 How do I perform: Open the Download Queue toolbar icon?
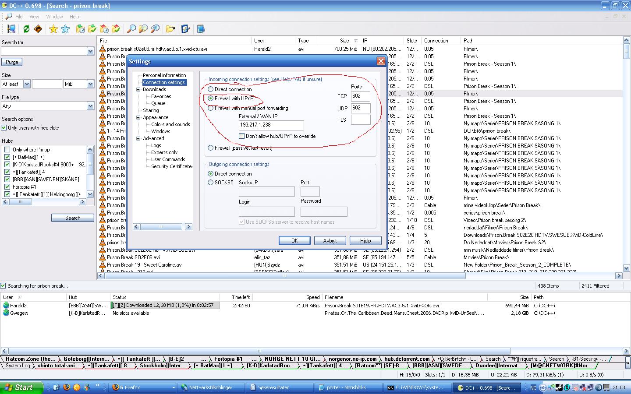81,29
